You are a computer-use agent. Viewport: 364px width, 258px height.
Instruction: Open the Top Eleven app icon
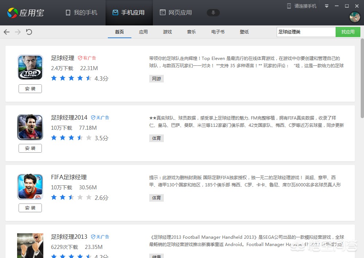click(30, 67)
